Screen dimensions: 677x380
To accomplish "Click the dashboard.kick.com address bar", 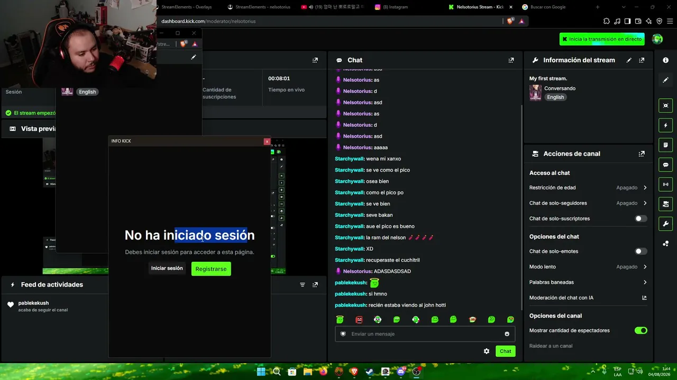I will point(331,21).
